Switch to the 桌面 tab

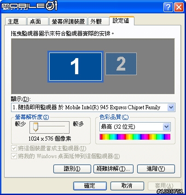[38, 22]
